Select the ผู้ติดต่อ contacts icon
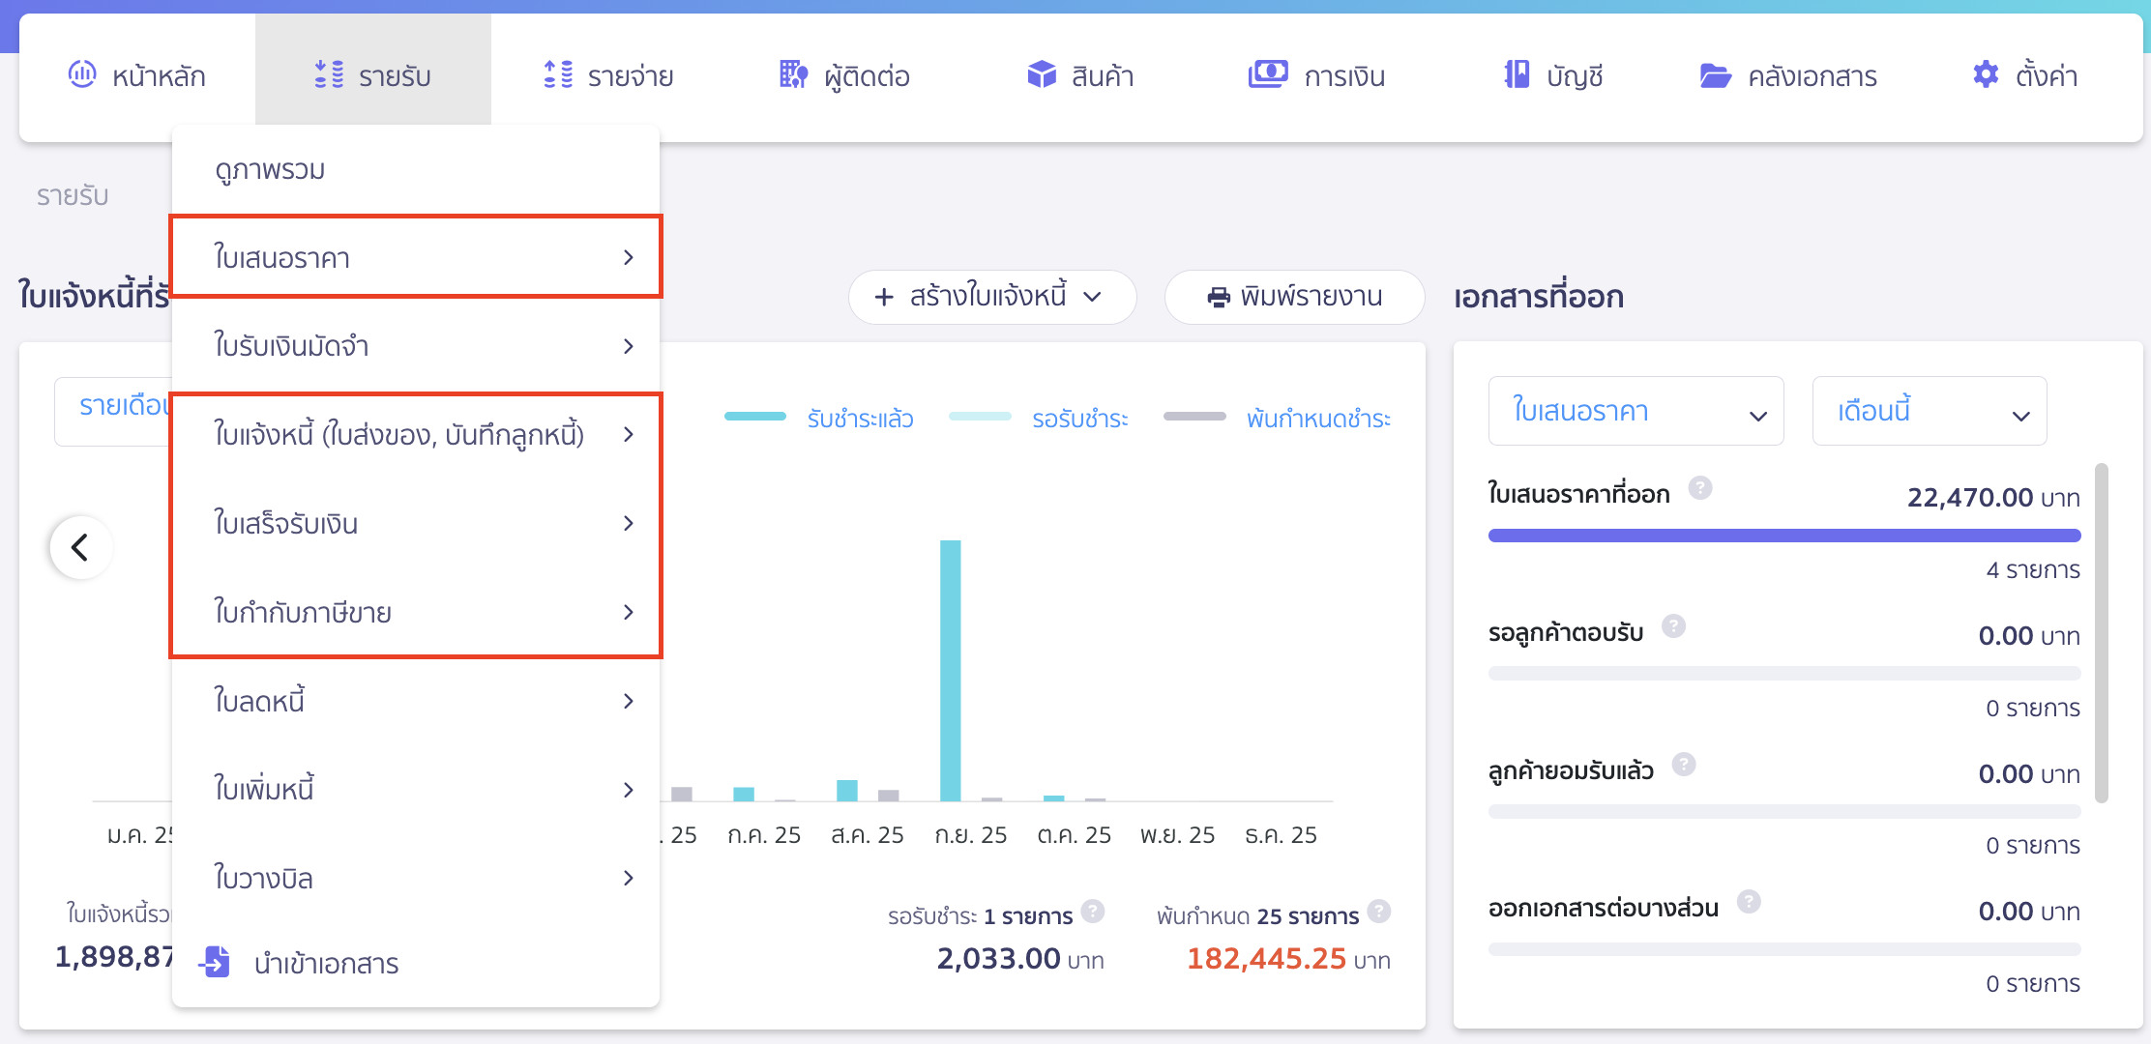The height and width of the screenshot is (1044, 2151). (792, 74)
